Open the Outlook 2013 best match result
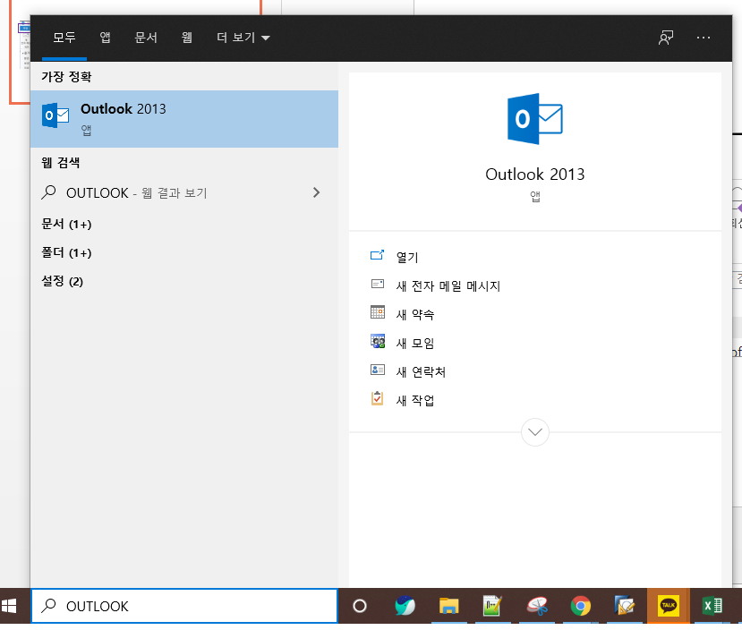742x630 pixels. point(184,119)
